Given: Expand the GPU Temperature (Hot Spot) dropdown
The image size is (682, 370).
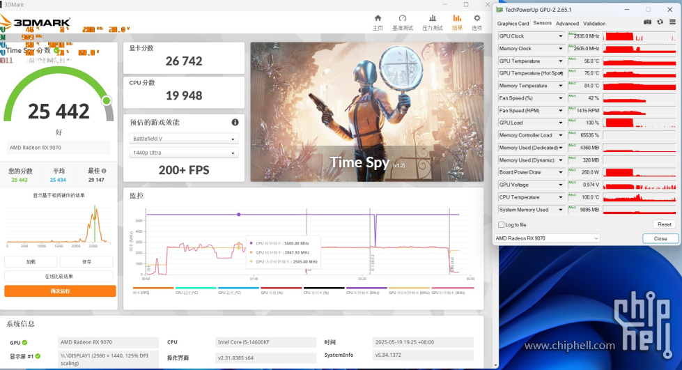Looking at the screenshot, I should coord(560,74).
